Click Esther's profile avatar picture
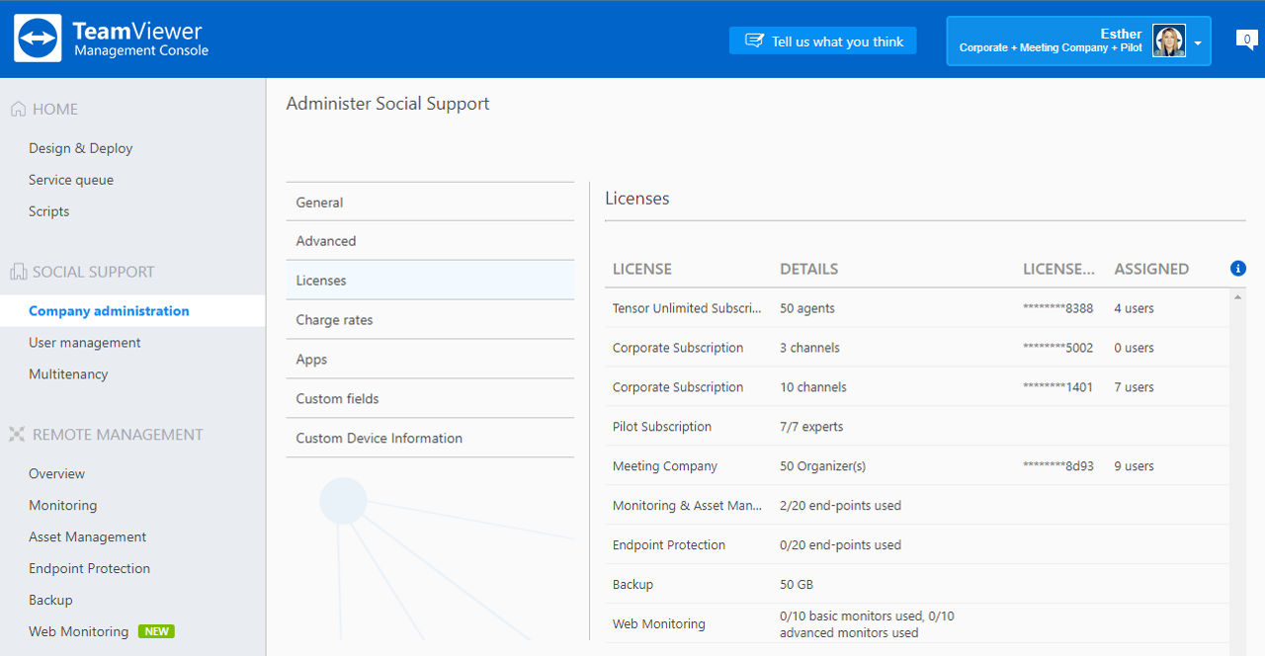Viewport: 1265px width, 656px height. point(1169,41)
